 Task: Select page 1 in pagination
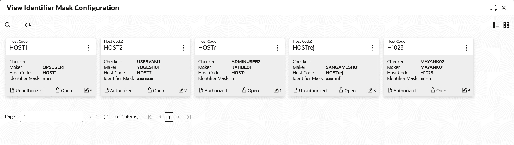(x=169, y=117)
